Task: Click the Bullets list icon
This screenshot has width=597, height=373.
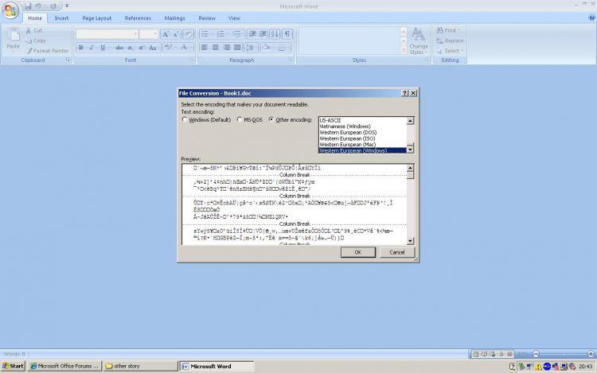Action: point(205,34)
